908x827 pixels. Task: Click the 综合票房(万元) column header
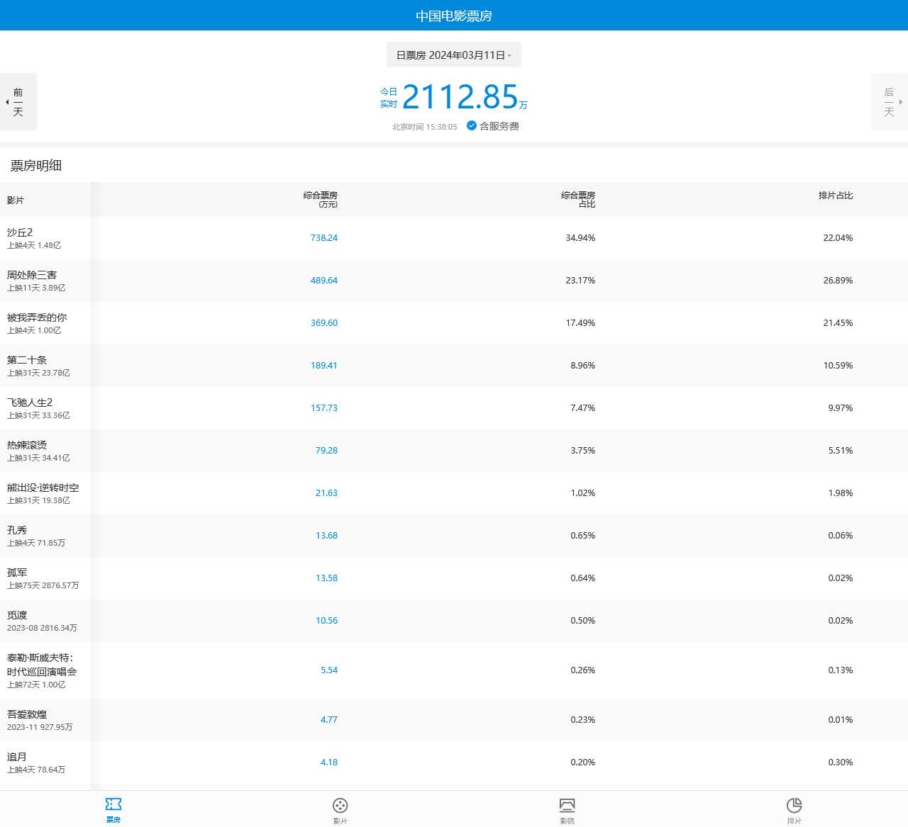(x=321, y=200)
